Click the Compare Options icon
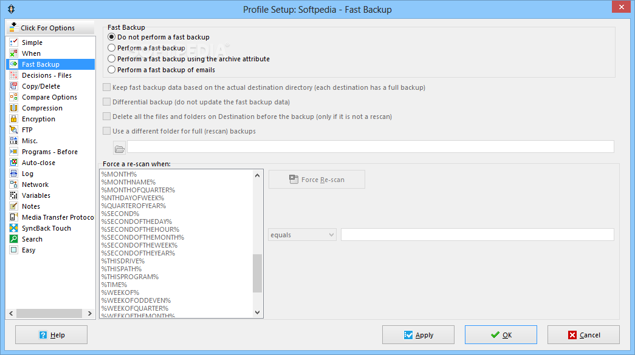The image size is (635, 355). pos(14,96)
